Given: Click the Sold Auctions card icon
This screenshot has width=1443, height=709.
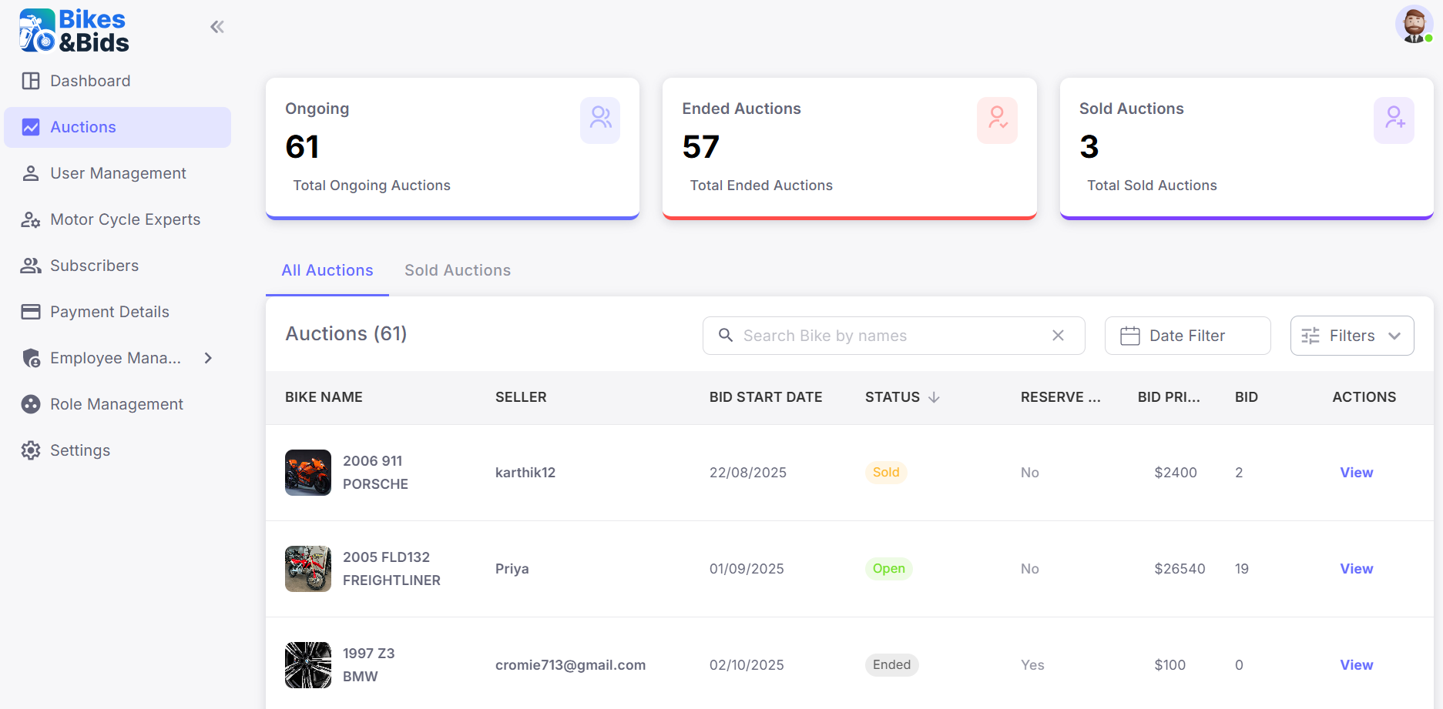Looking at the screenshot, I should point(1394,119).
